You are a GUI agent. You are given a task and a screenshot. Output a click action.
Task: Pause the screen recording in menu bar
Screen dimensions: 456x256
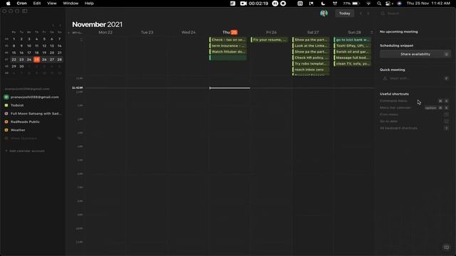click(x=275, y=3)
